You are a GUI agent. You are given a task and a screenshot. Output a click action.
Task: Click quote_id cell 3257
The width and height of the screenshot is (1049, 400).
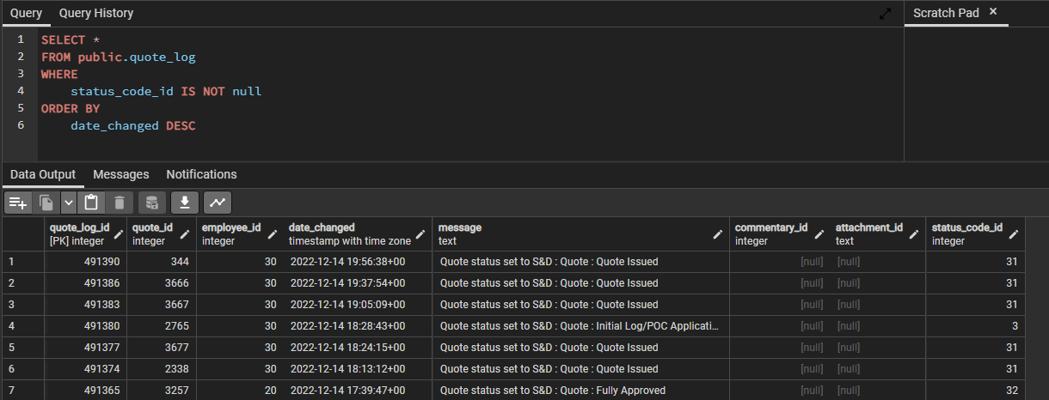tap(162, 391)
